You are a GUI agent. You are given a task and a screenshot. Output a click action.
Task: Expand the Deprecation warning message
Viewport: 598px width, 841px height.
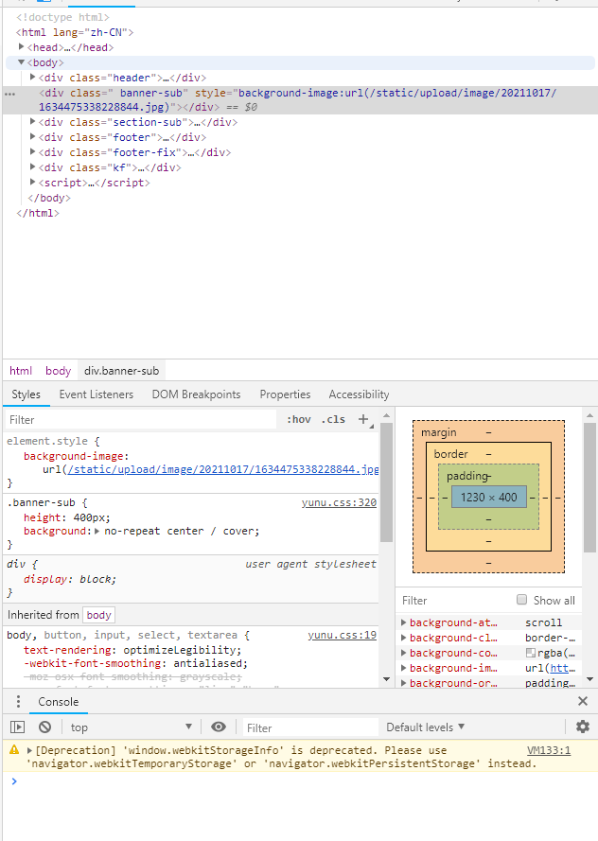point(30,750)
